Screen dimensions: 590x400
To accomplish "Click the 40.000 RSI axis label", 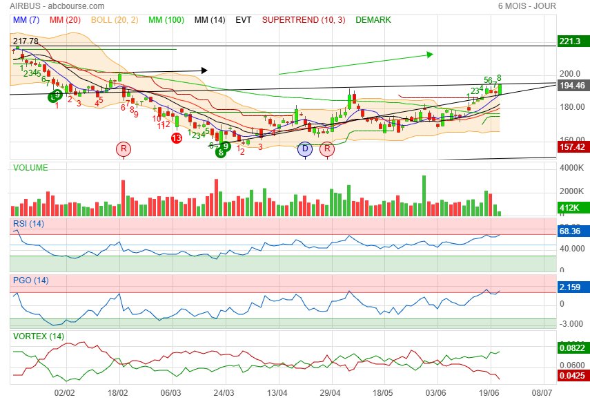I will 572,249.
